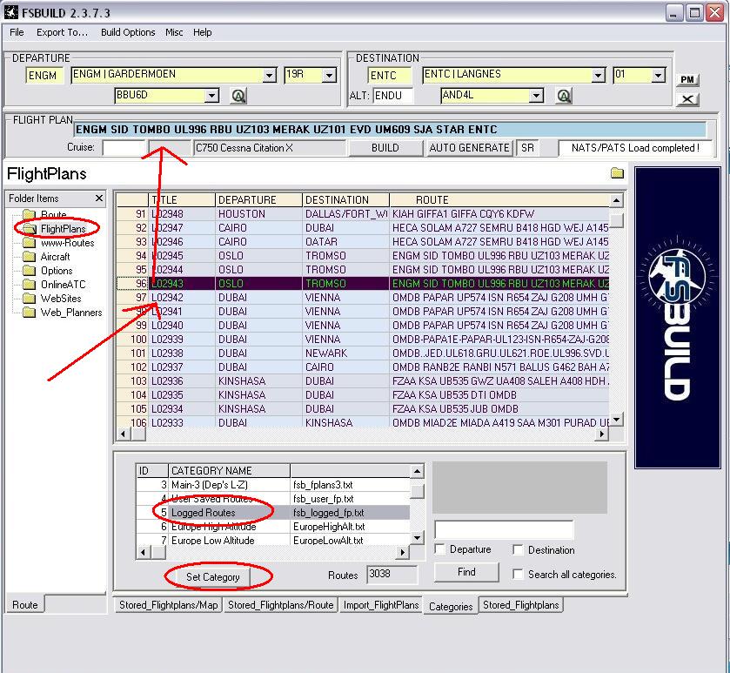Enable the Destination checkbox
Screen dimensions: 730x673
point(517,549)
